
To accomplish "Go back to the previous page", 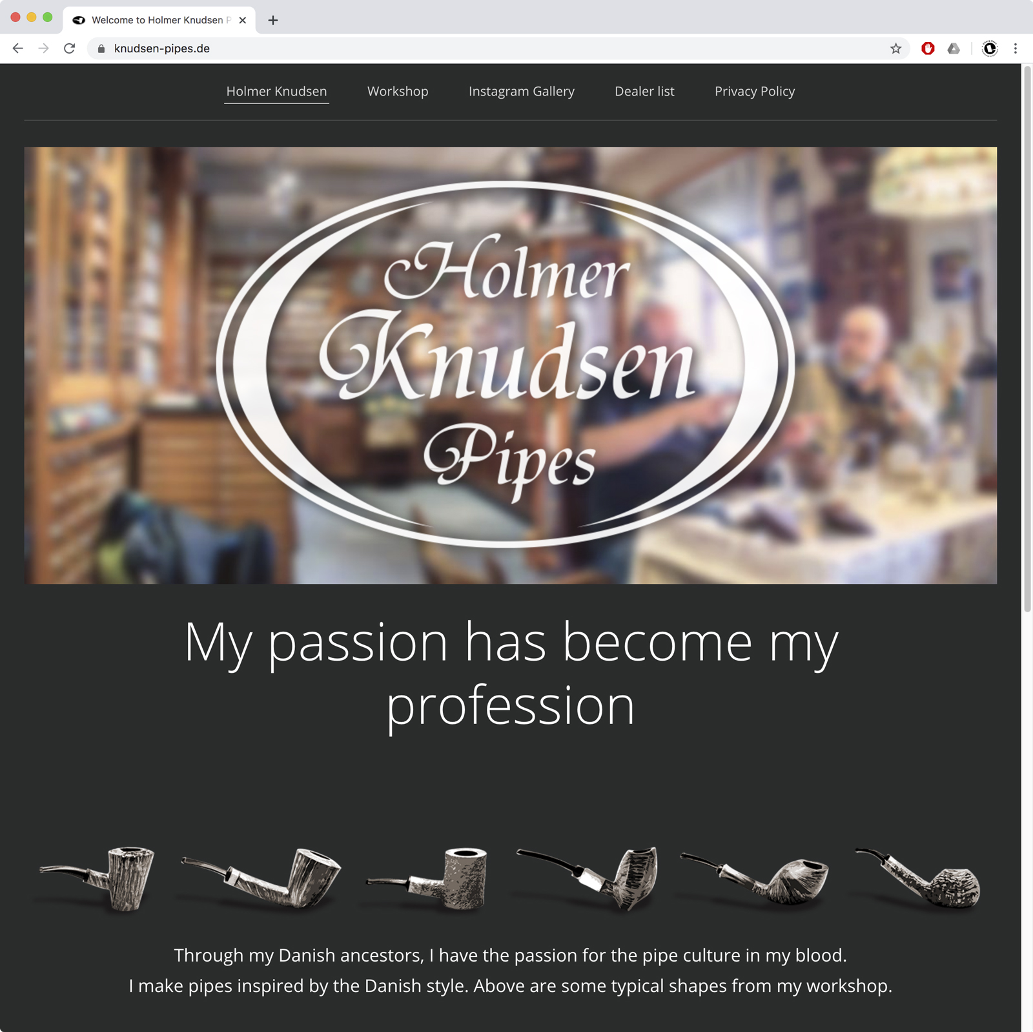I will point(18,48).
